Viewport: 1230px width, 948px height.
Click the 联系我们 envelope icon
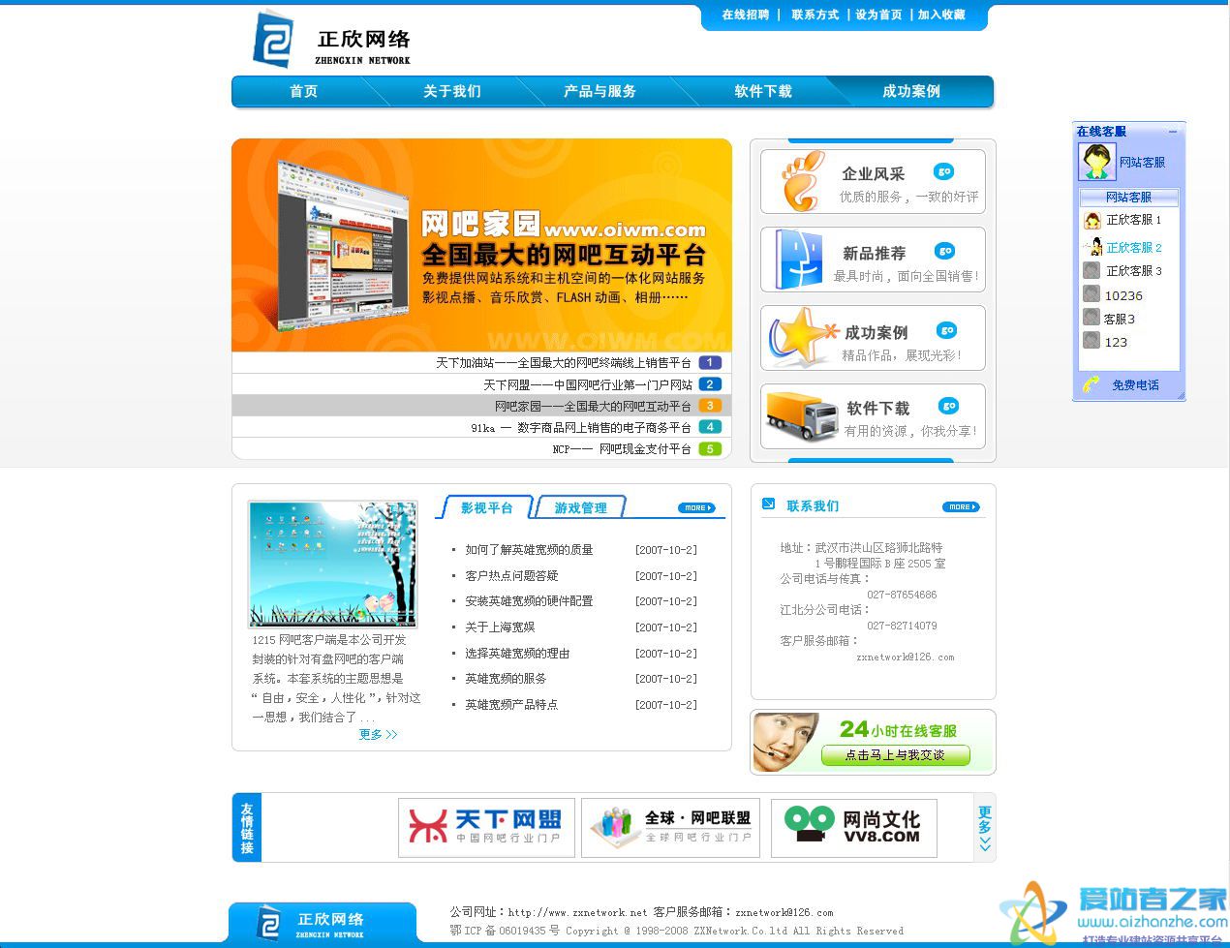click(770, 505)
